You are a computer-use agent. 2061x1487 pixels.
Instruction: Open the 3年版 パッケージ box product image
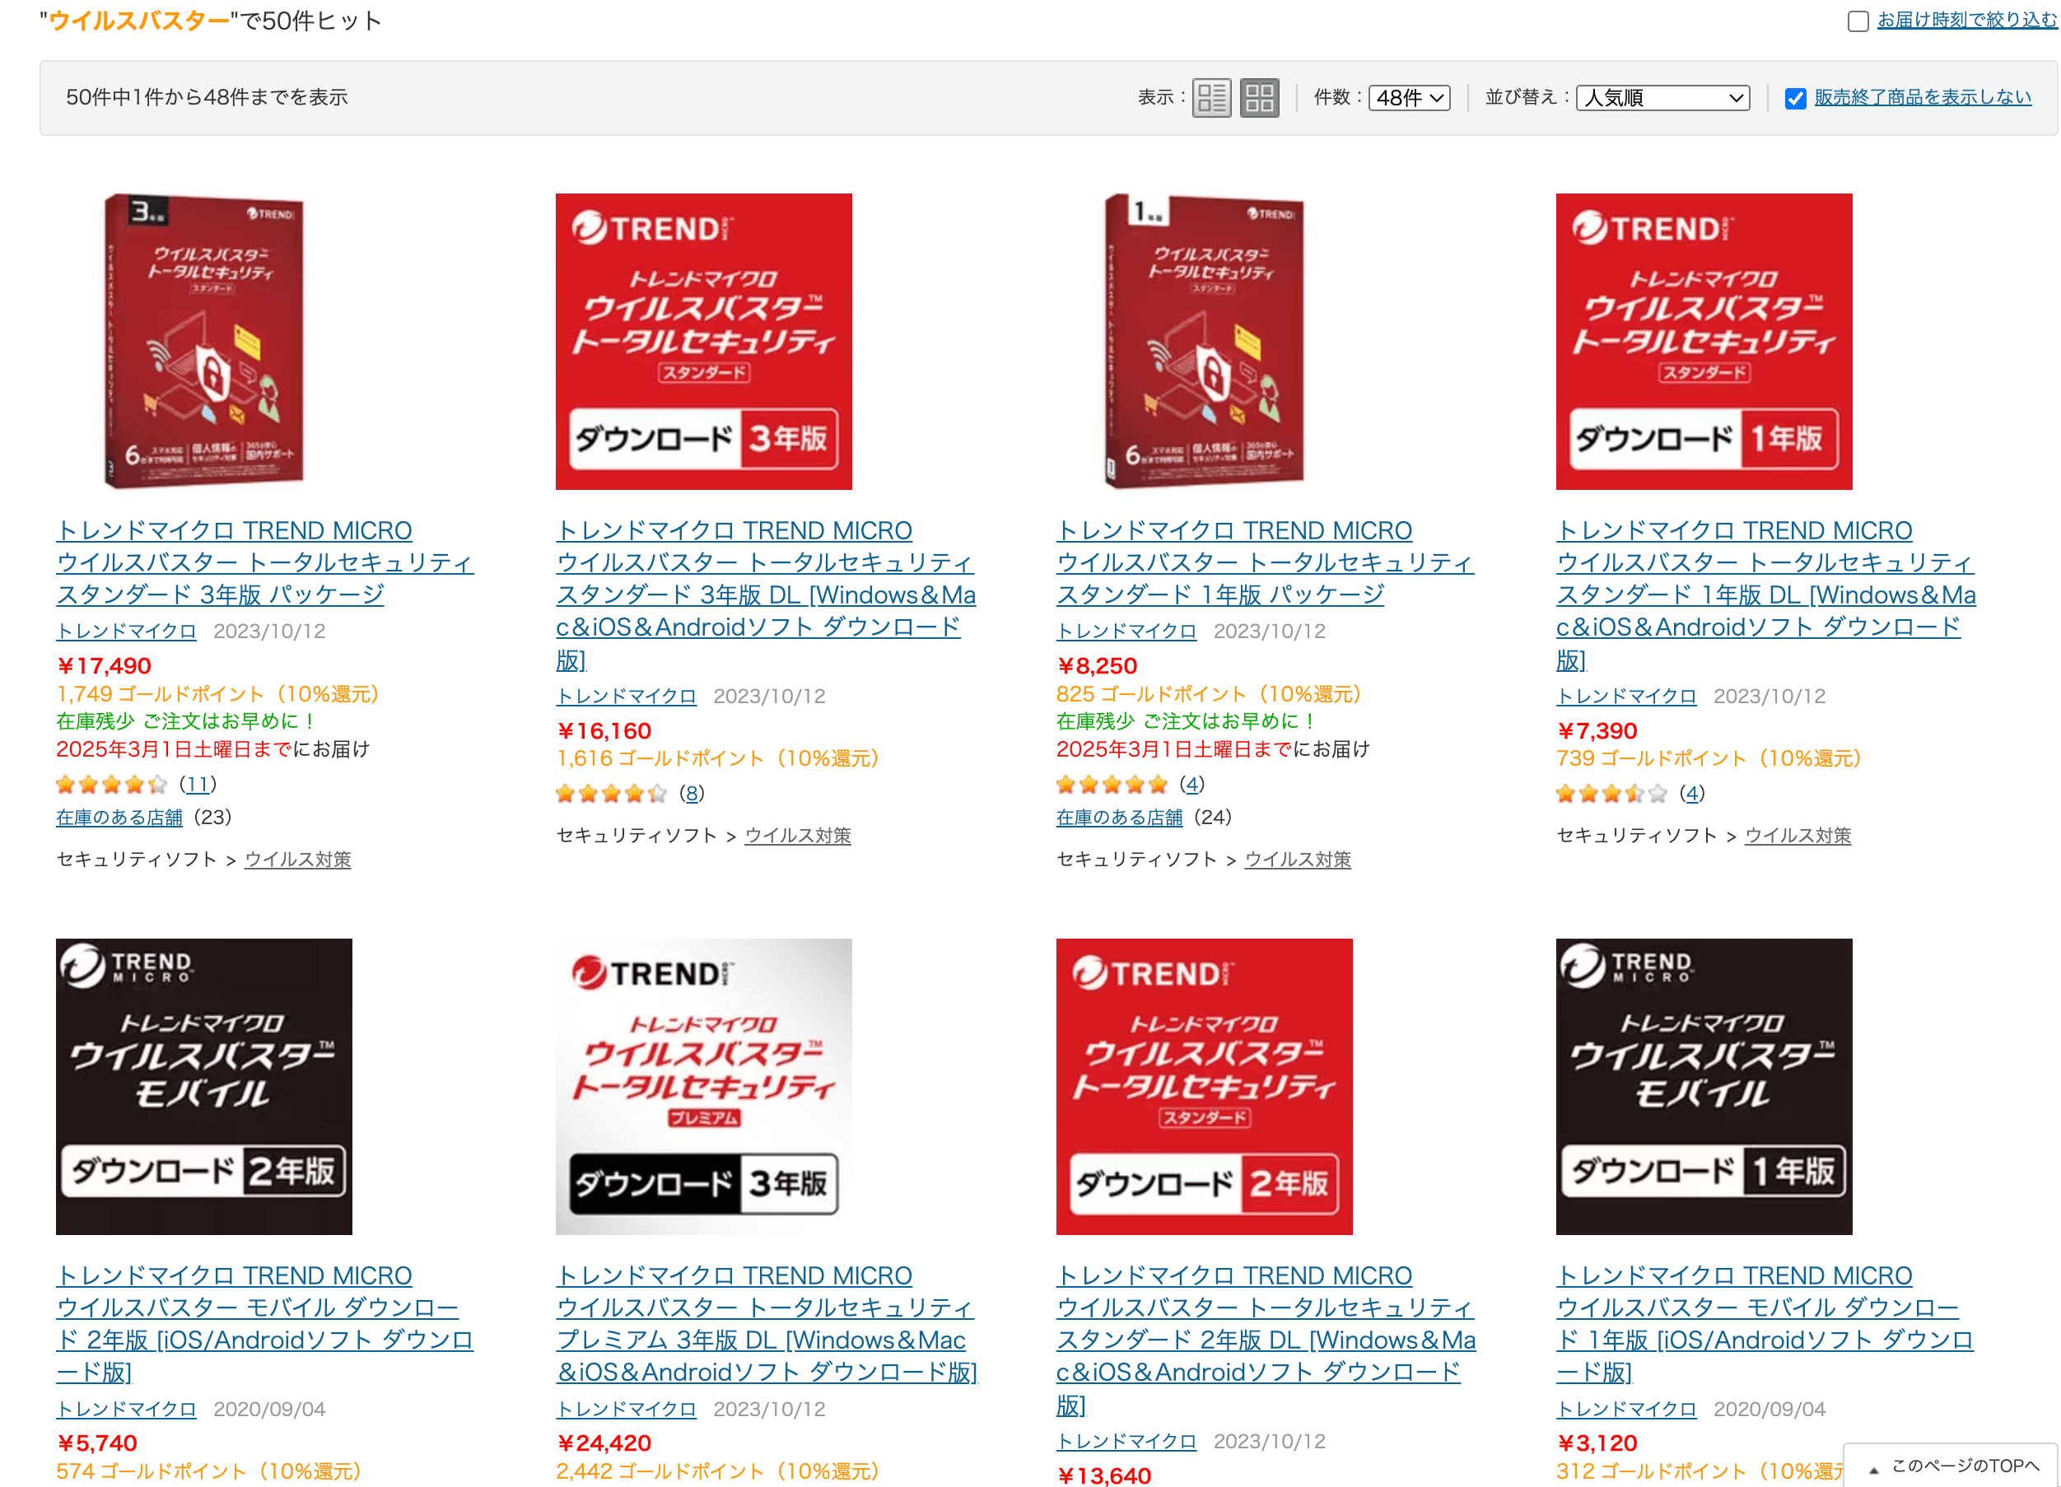[x=203, y=341]
